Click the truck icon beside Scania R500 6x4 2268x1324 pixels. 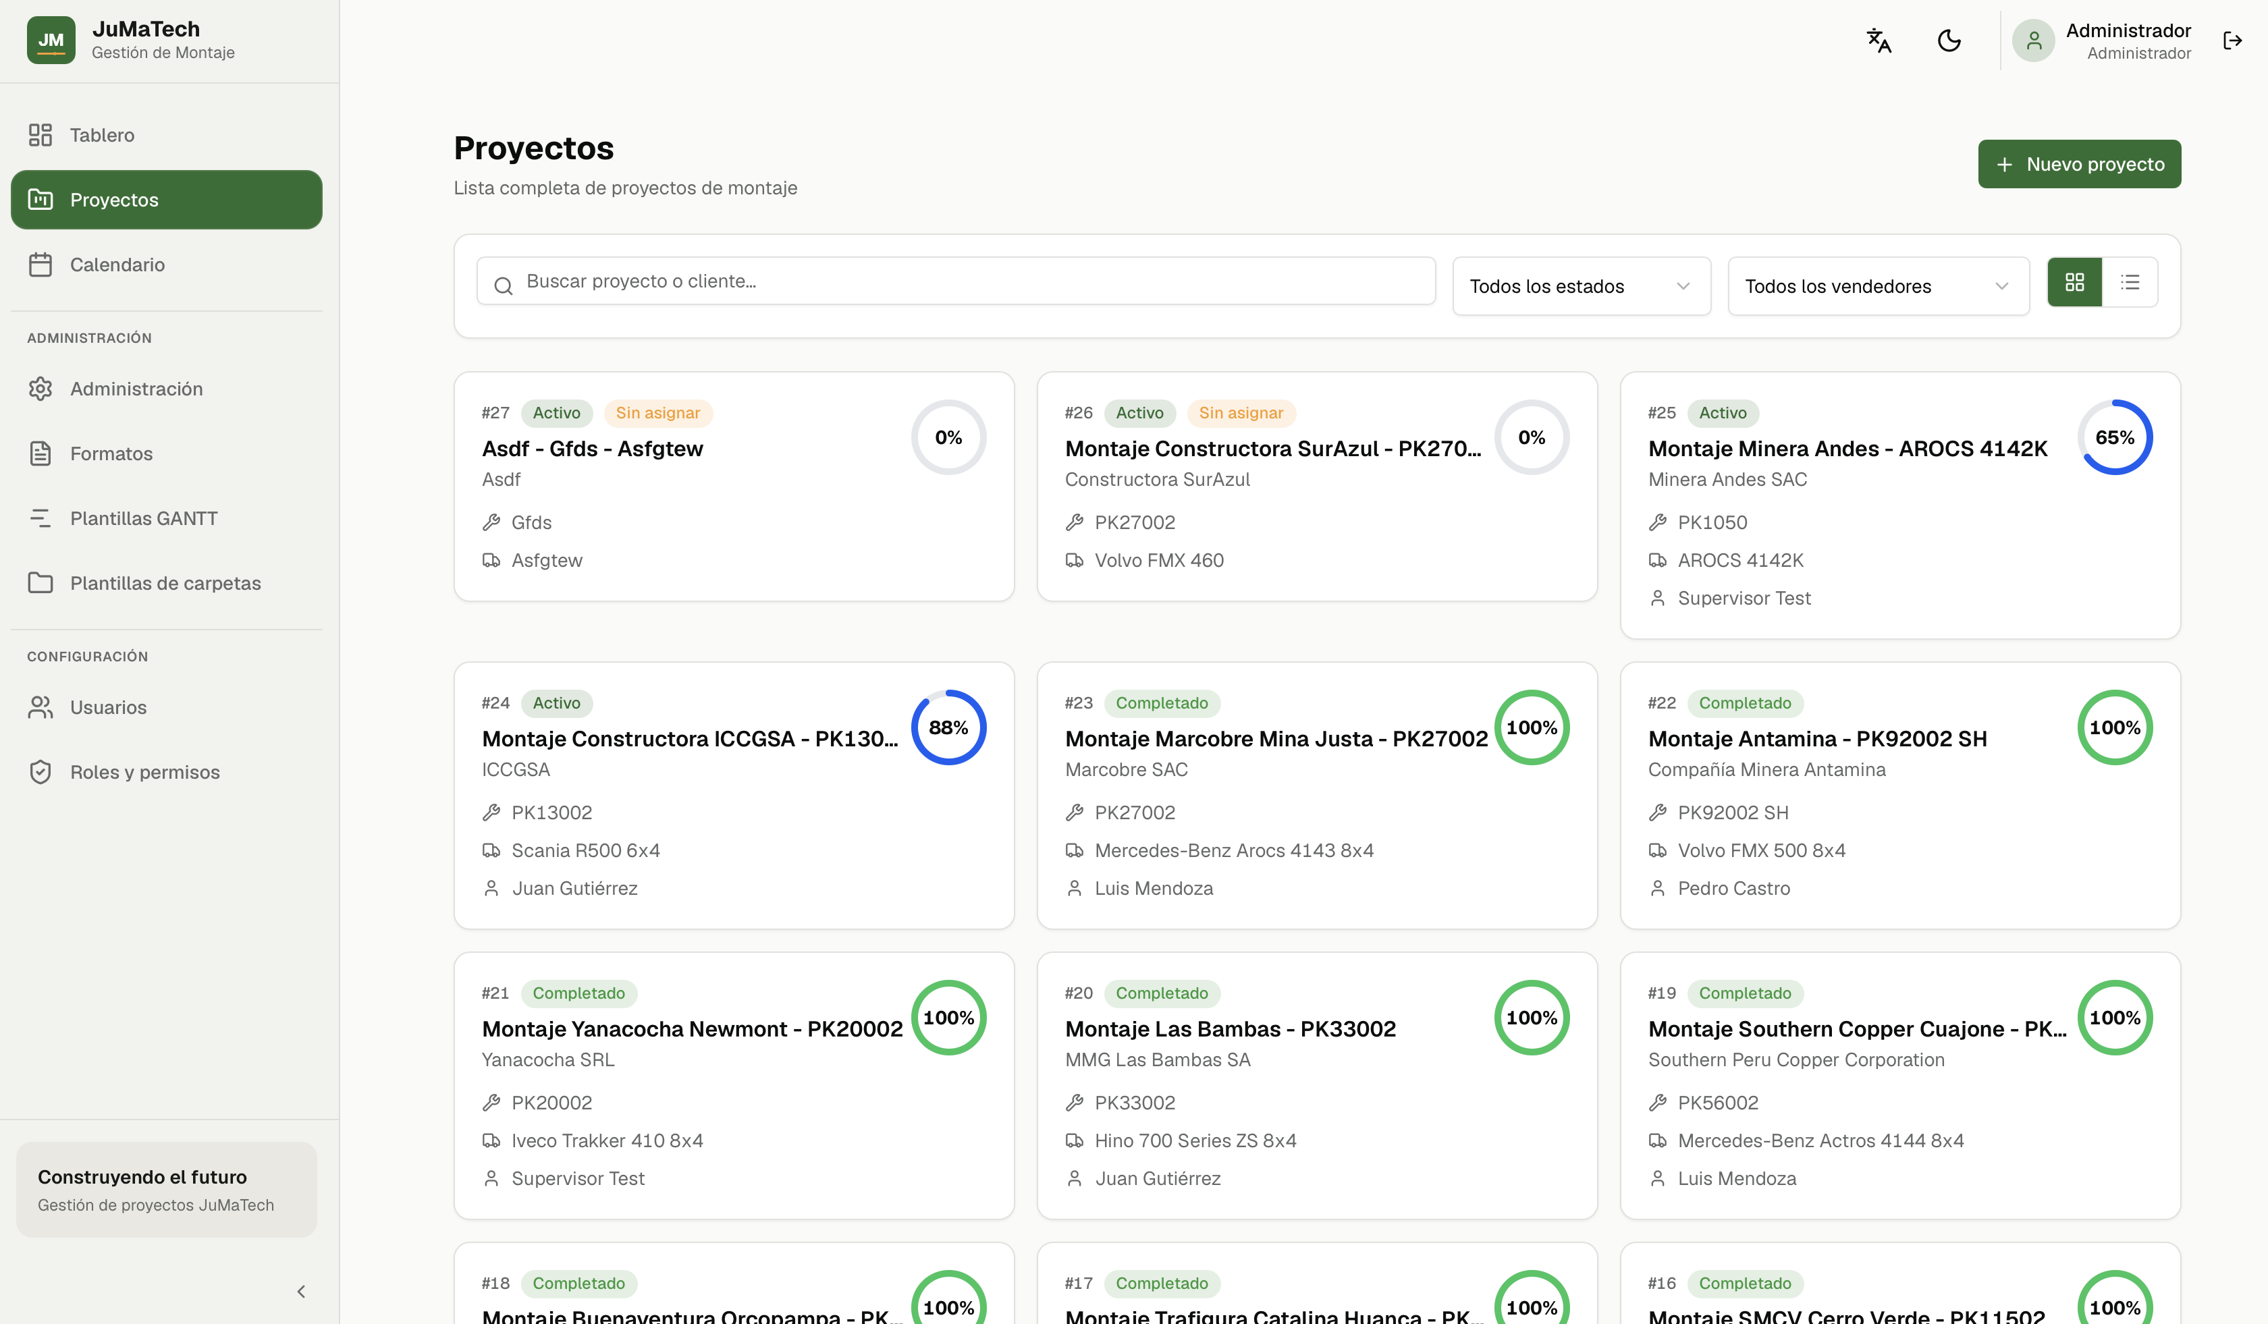coord(491,851)
